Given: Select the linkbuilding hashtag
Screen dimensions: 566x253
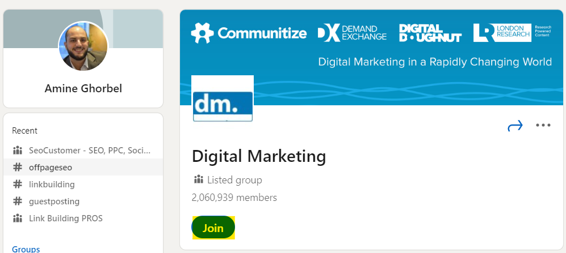Looking at the screenshot, I should 52,184.
